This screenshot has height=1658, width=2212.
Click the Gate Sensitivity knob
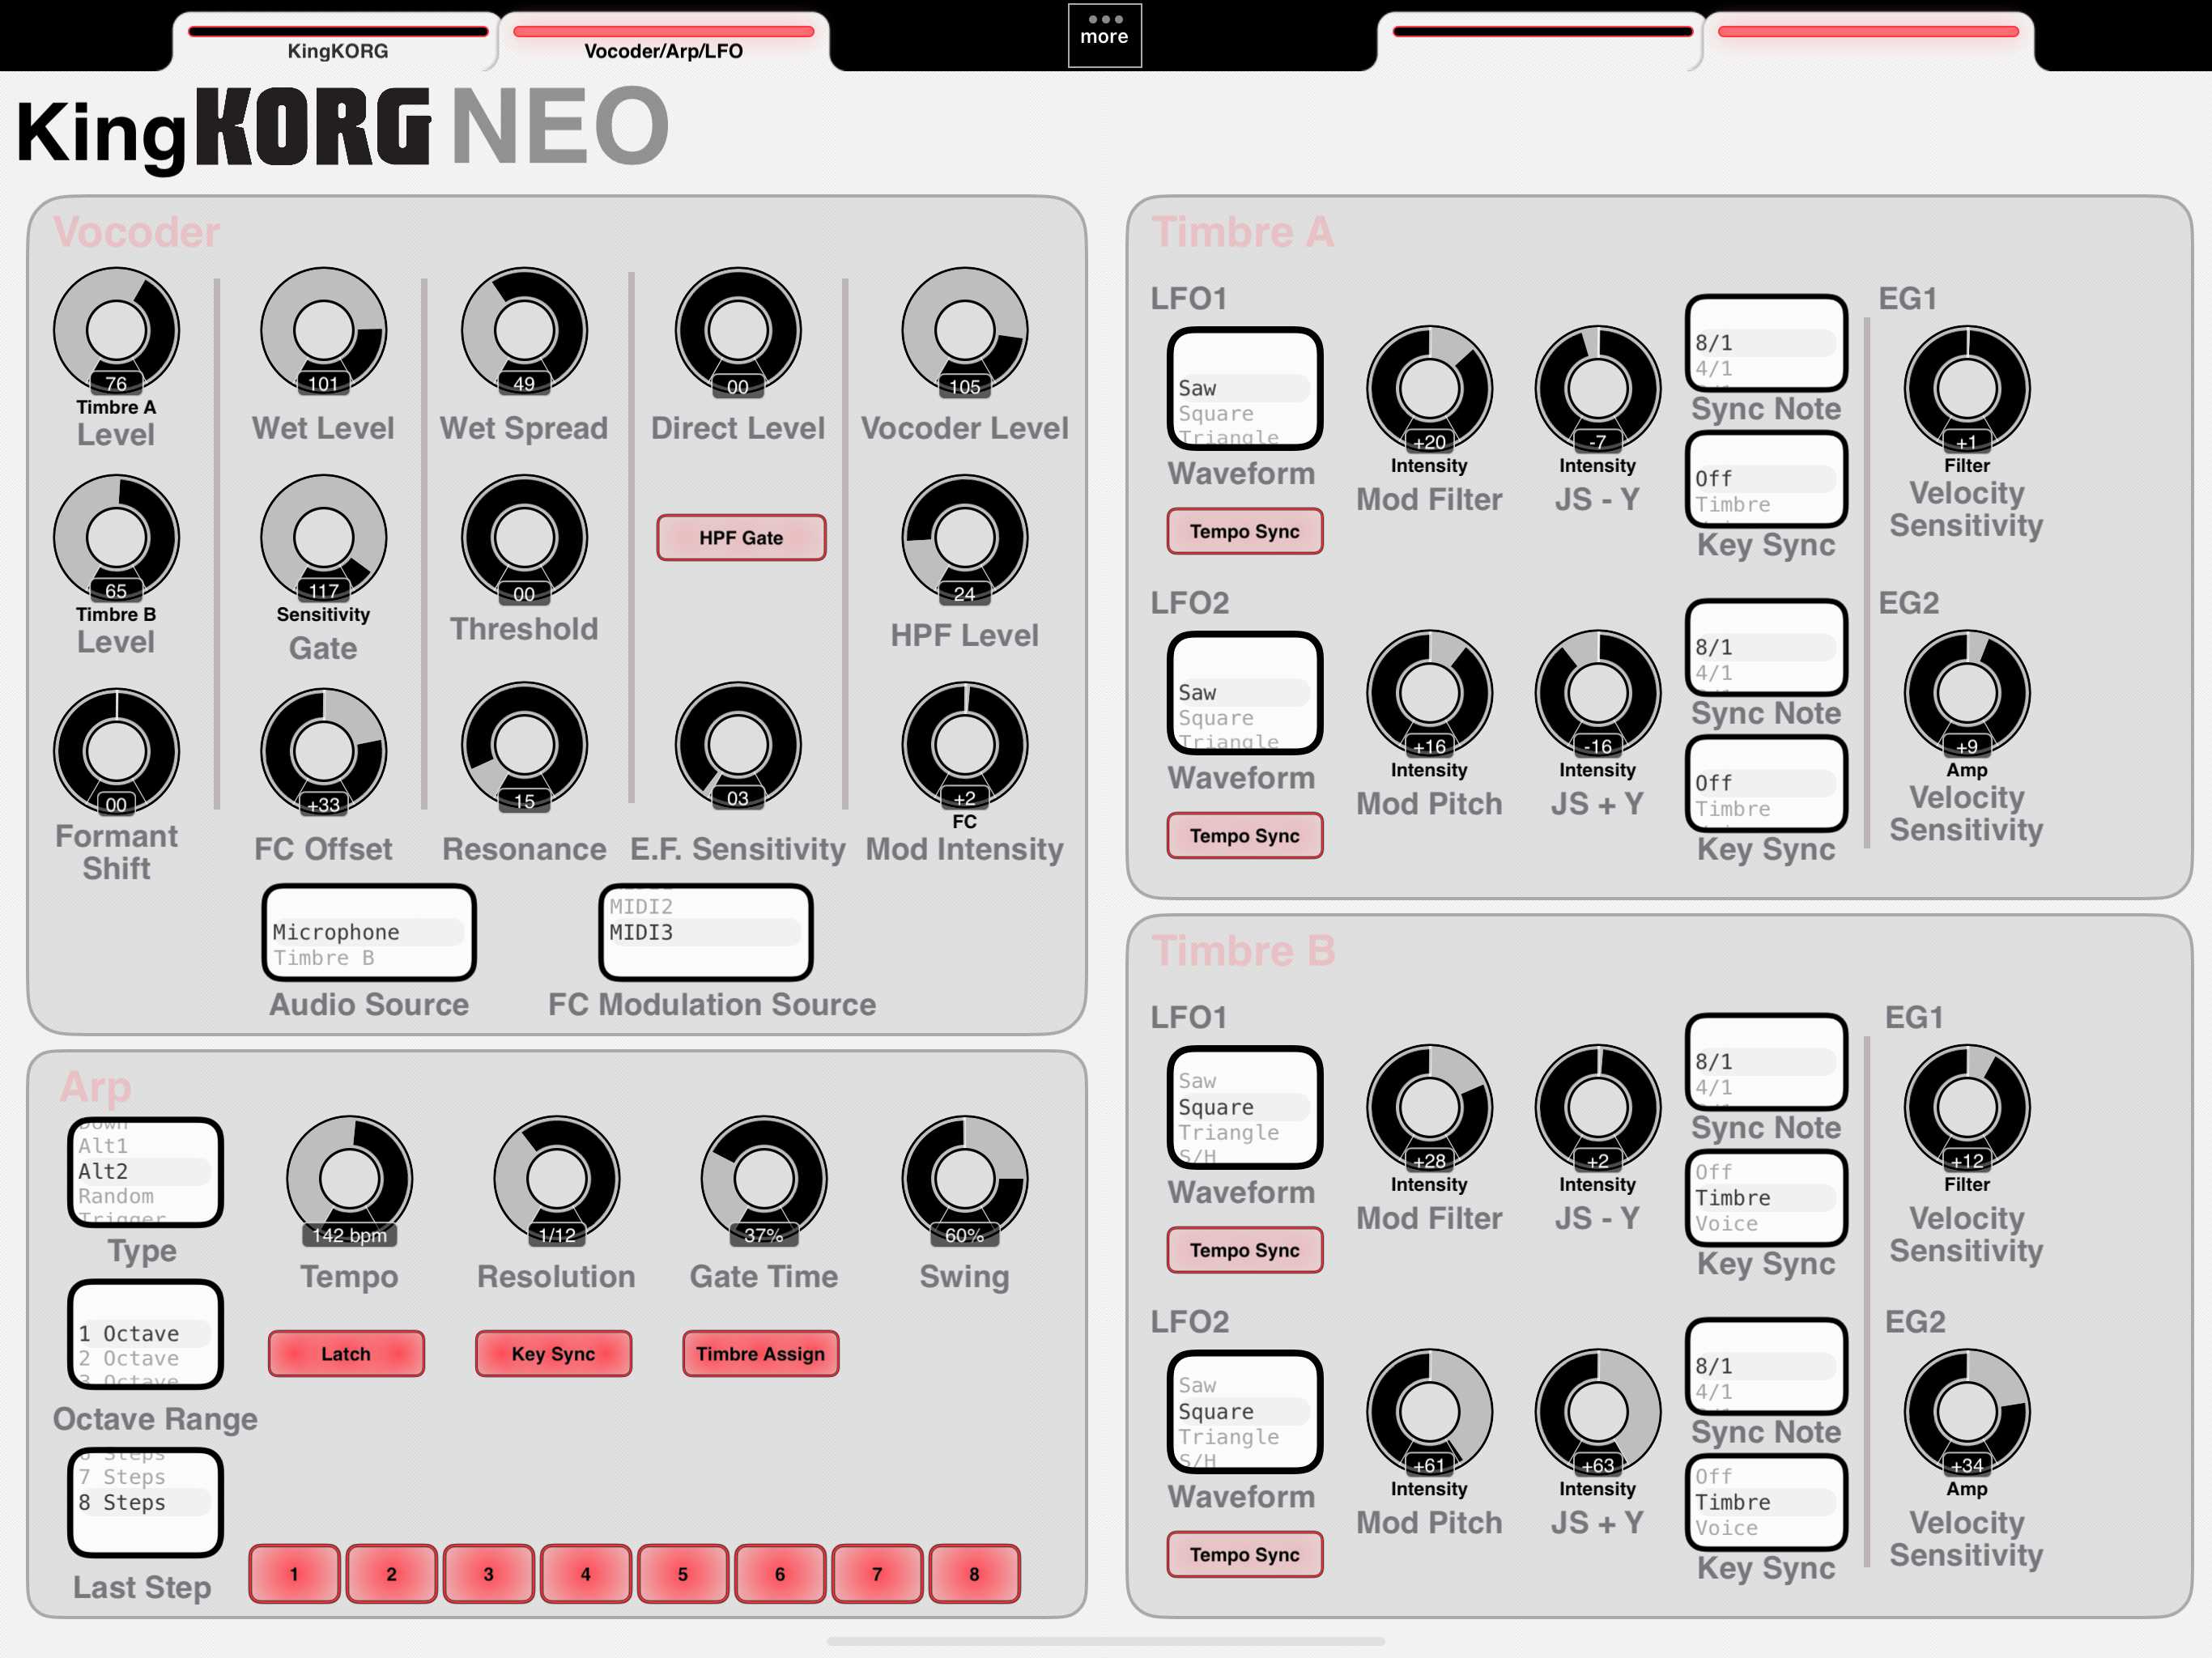[x=323, y=538]
